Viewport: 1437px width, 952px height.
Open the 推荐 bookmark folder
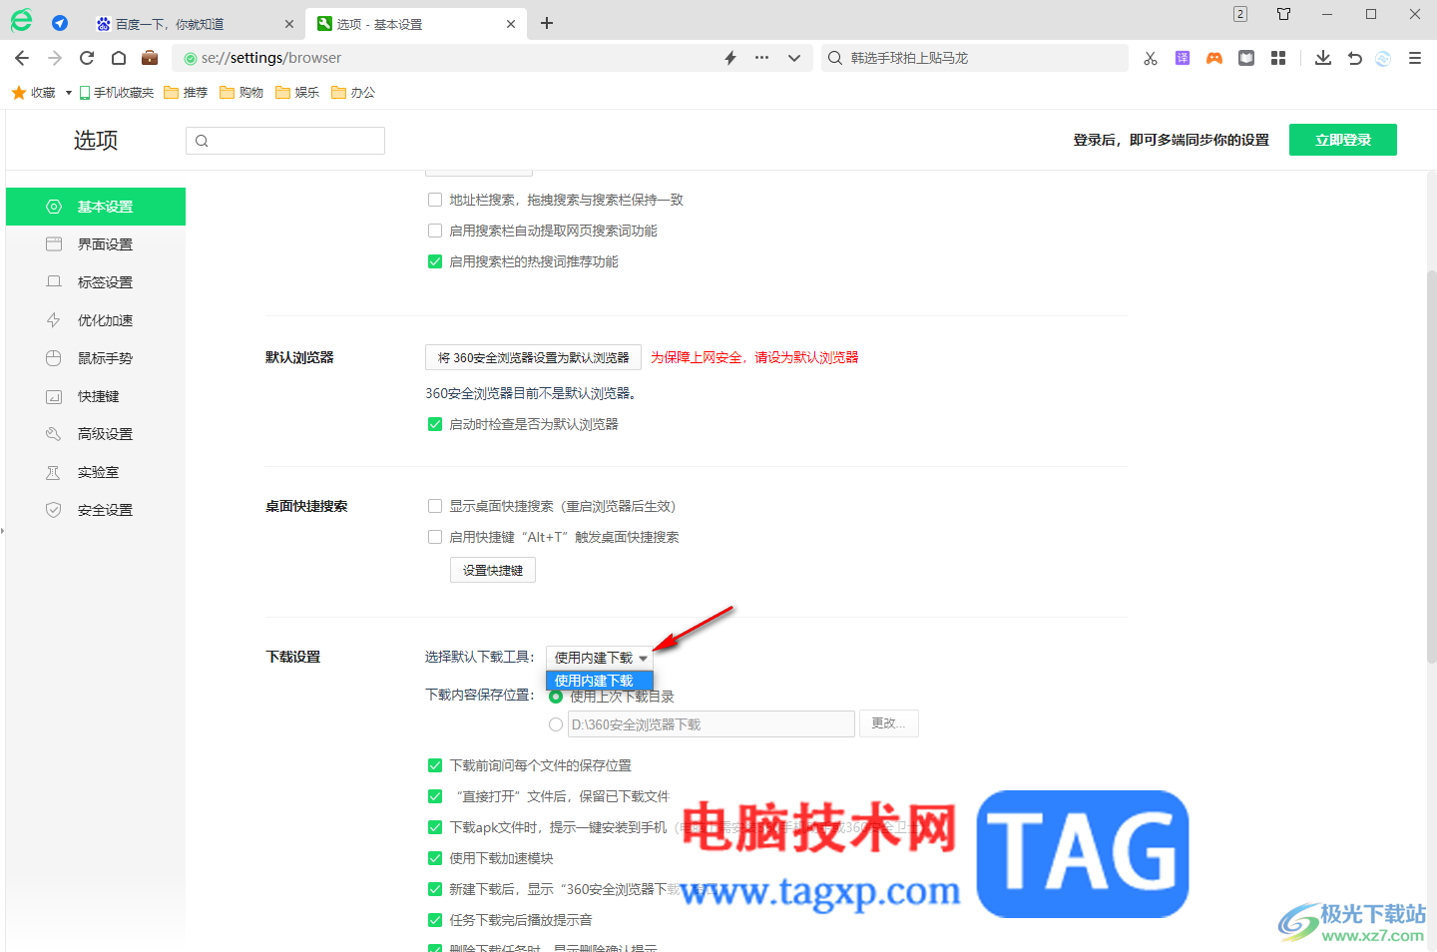pos(186,93)
